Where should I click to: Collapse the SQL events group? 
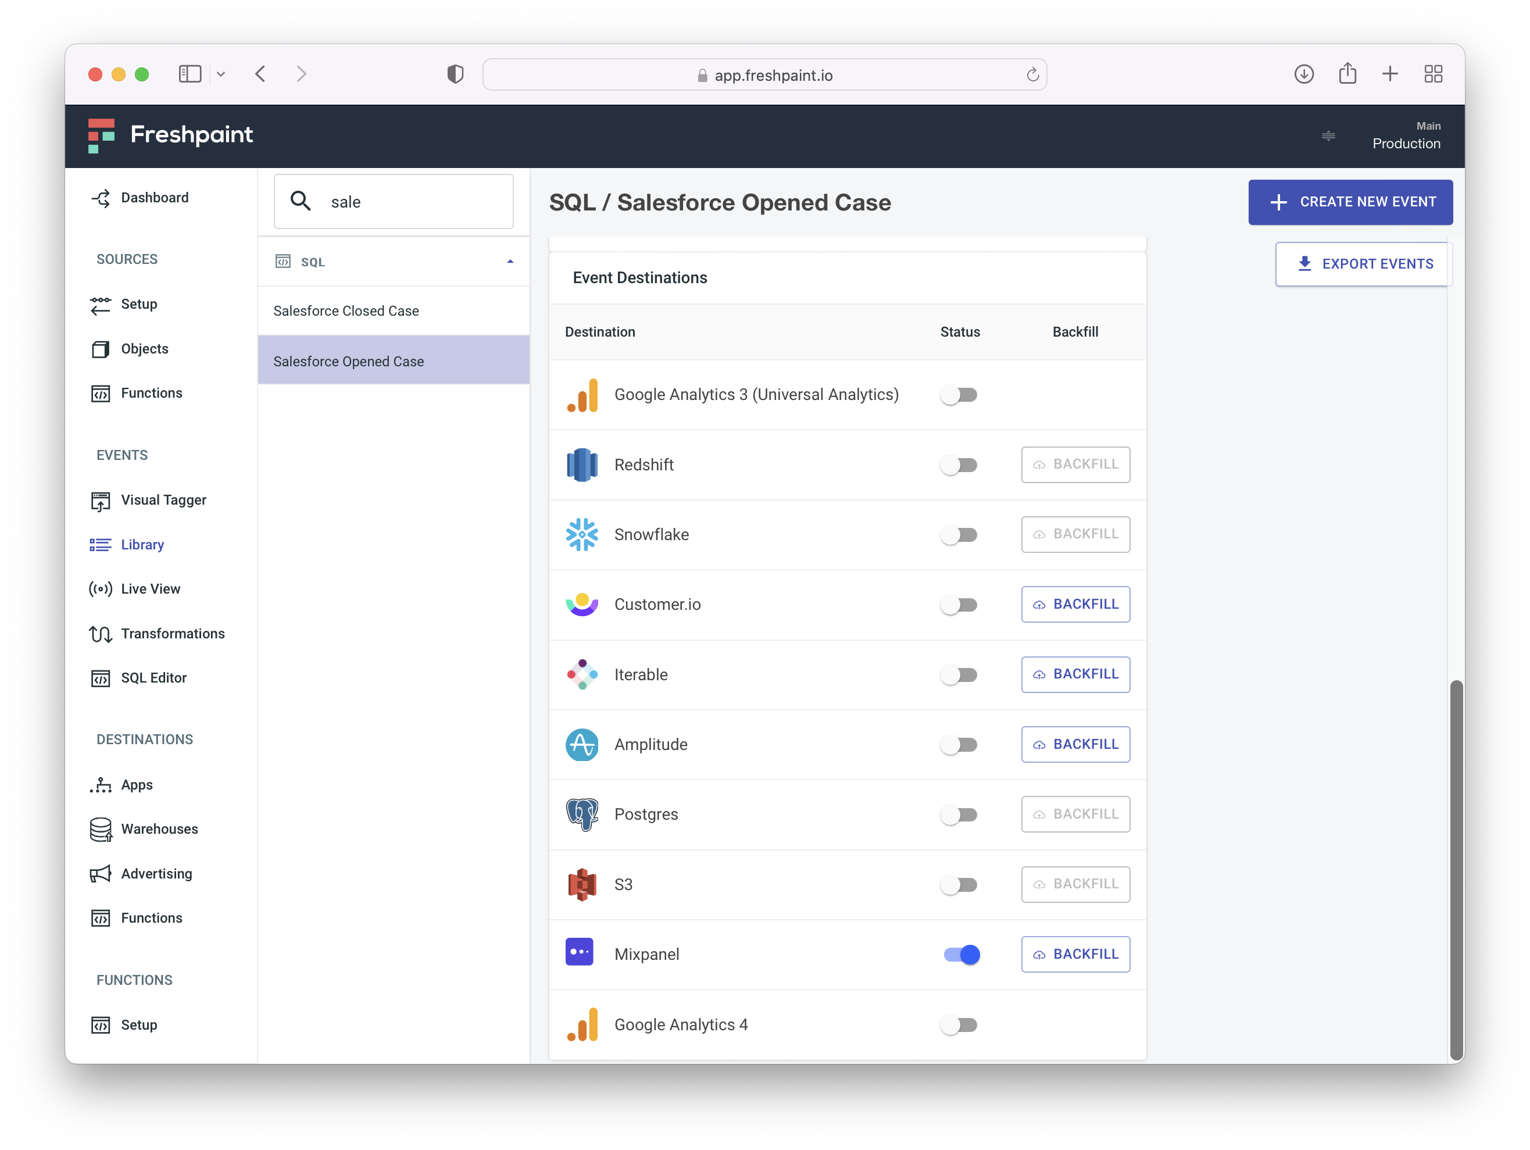coord(510,262)
